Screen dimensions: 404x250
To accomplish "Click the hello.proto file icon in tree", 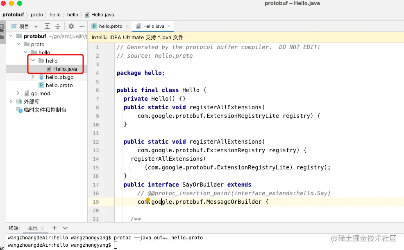I will 41,85.
